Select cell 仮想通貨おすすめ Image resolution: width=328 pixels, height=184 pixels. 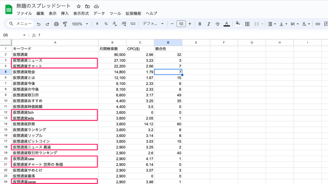click(x=55, y=101)
